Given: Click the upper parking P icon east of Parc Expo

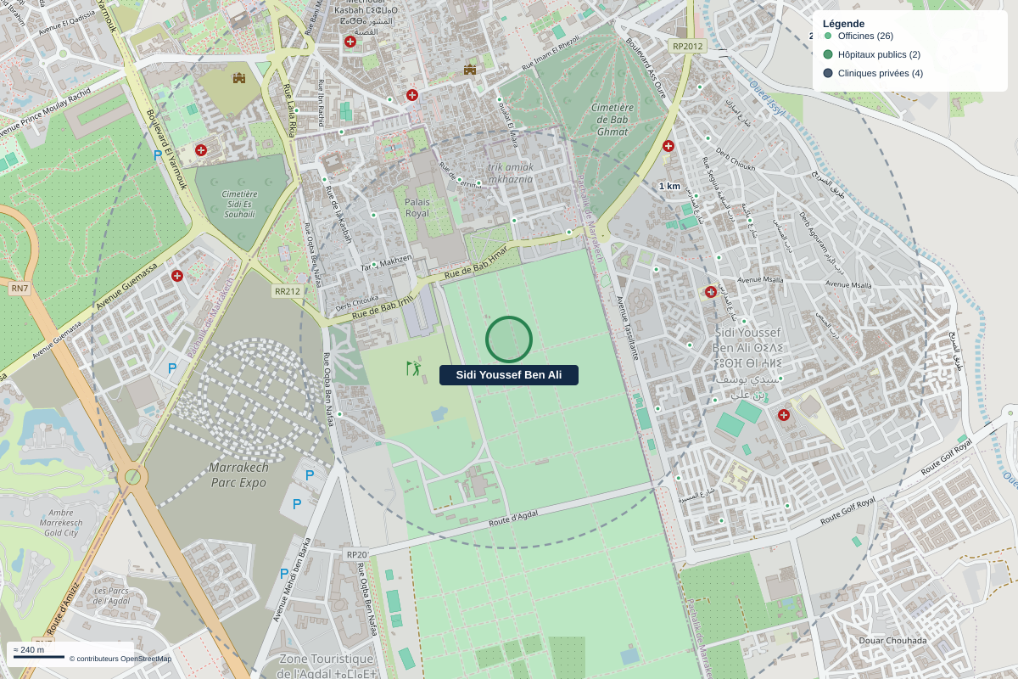Looking at the screenshot, I should pyautogui.click(x=310, y=475).
